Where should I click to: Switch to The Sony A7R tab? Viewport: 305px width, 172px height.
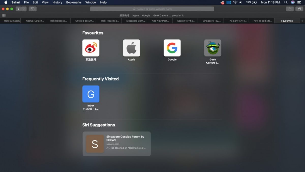pos(236,21)
